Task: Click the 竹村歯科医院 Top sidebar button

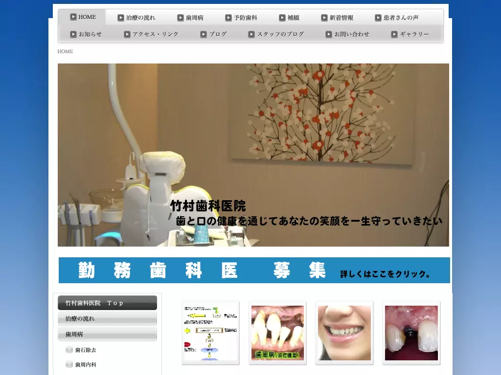Action: pyautogui.click(x=107, y=303)
